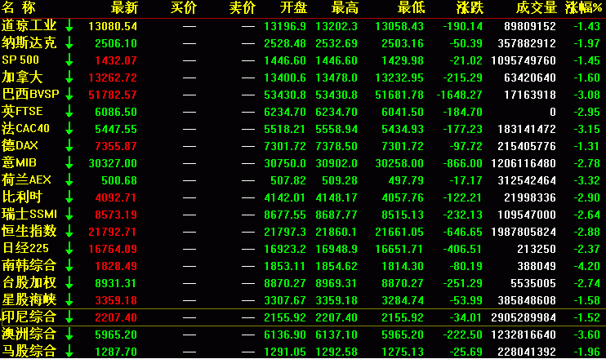Click the down arrow beside 德DAX

(69, 145)
